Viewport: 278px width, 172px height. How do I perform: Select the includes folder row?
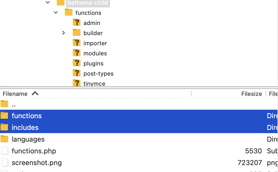click(25, 128)
